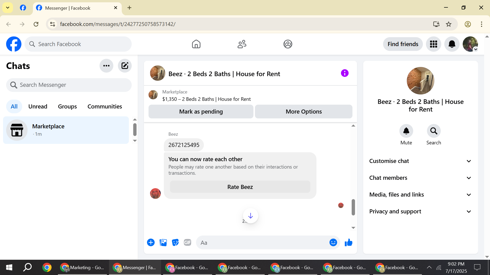The height and width of the screenshot is (275, 490).
Task: Open the account profile picture menu
Action: 470,44
